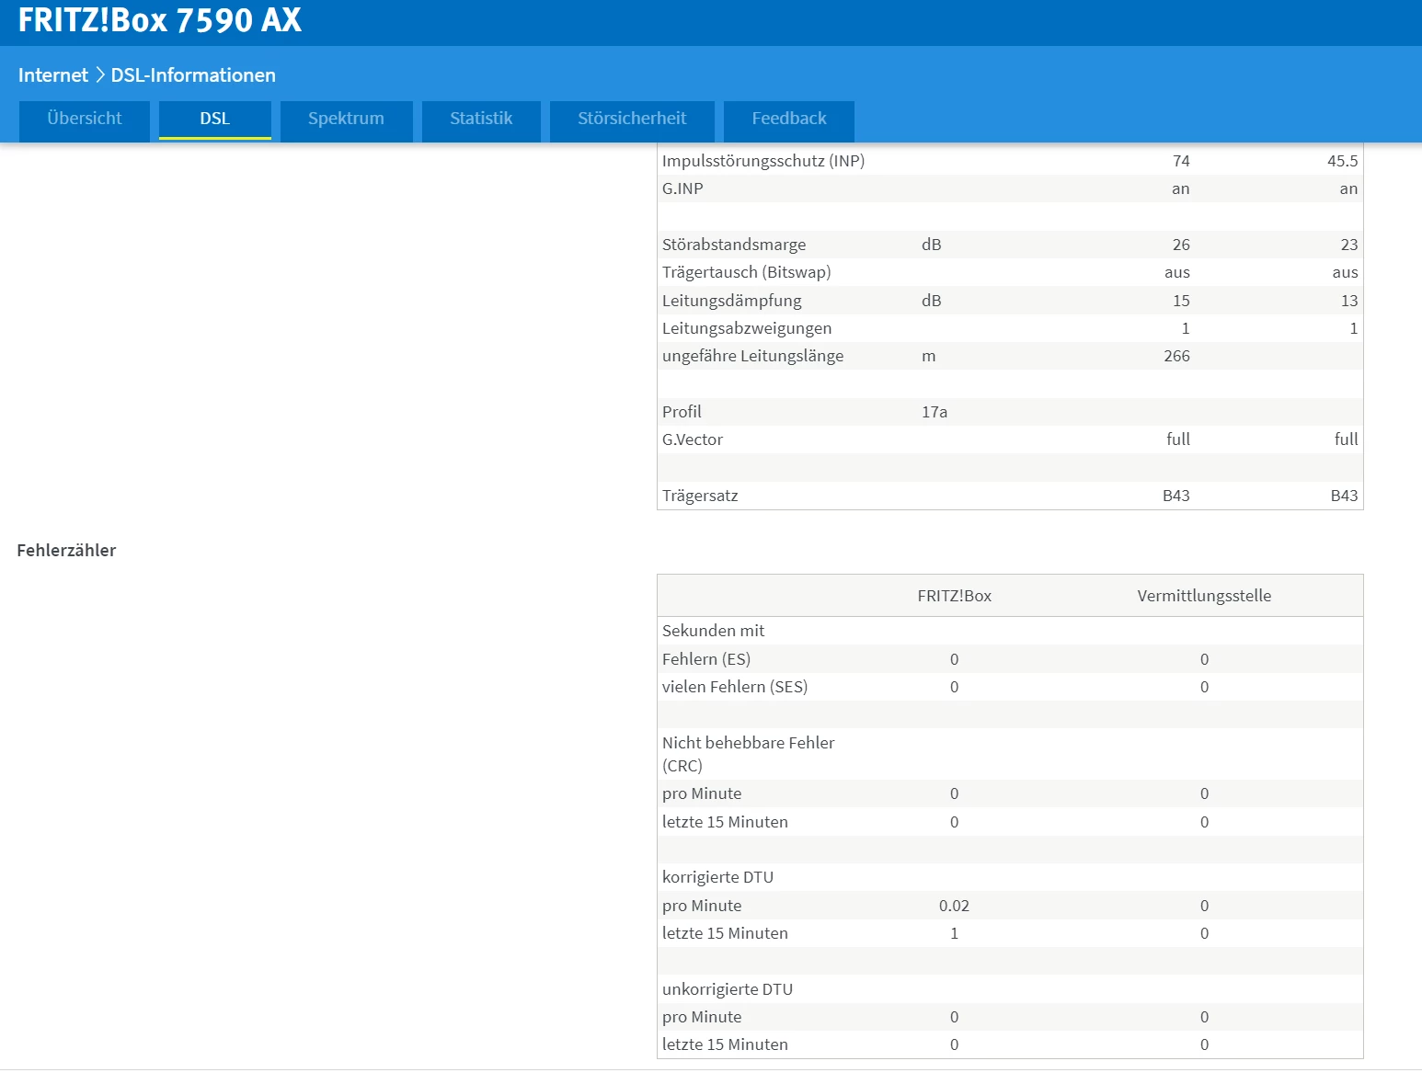This screenshot has width=1422, height=1084.
Task: Click the FRITZ!Box 7590 AX title
Action: coord(160,20)
